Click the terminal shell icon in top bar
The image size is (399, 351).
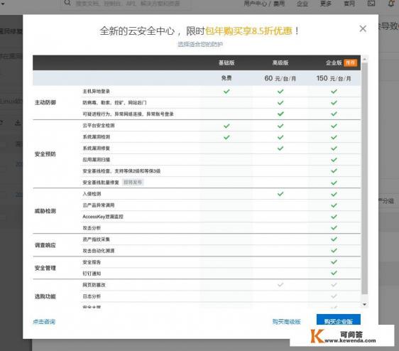pos(371,4)
